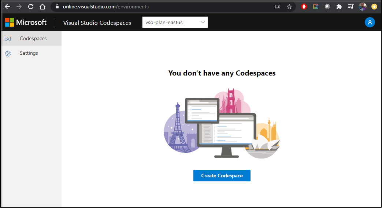The height and width of the screenshot is (208, 382).
Task: Open Settings in the sidebar
Action: (x=31, y=53)
